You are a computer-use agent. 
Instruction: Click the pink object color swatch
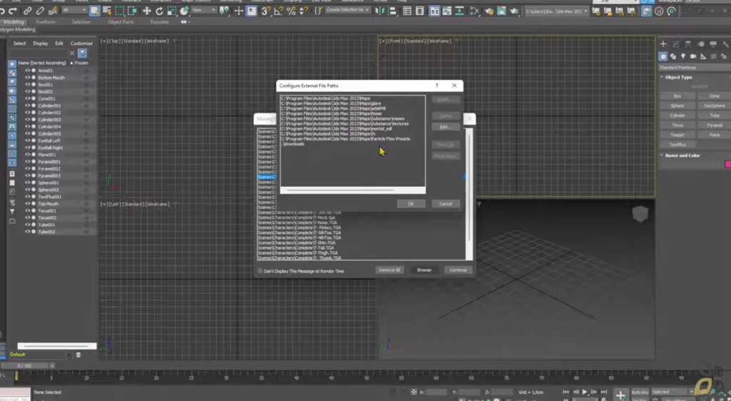tap(727, 164)
